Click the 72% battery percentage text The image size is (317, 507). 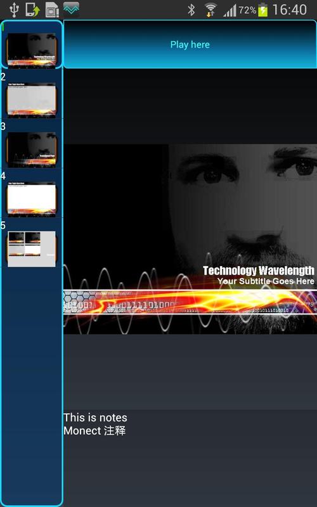pos(247,10)
